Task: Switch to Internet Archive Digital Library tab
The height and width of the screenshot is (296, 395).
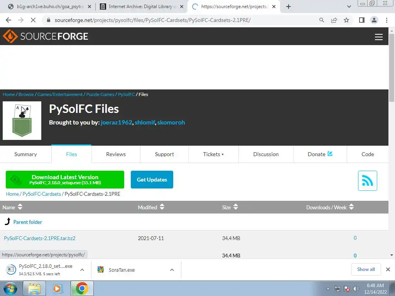Action: (x=141, y=7)
